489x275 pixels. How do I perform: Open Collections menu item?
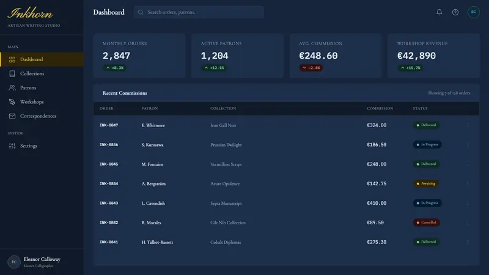[x=42, y=73]
